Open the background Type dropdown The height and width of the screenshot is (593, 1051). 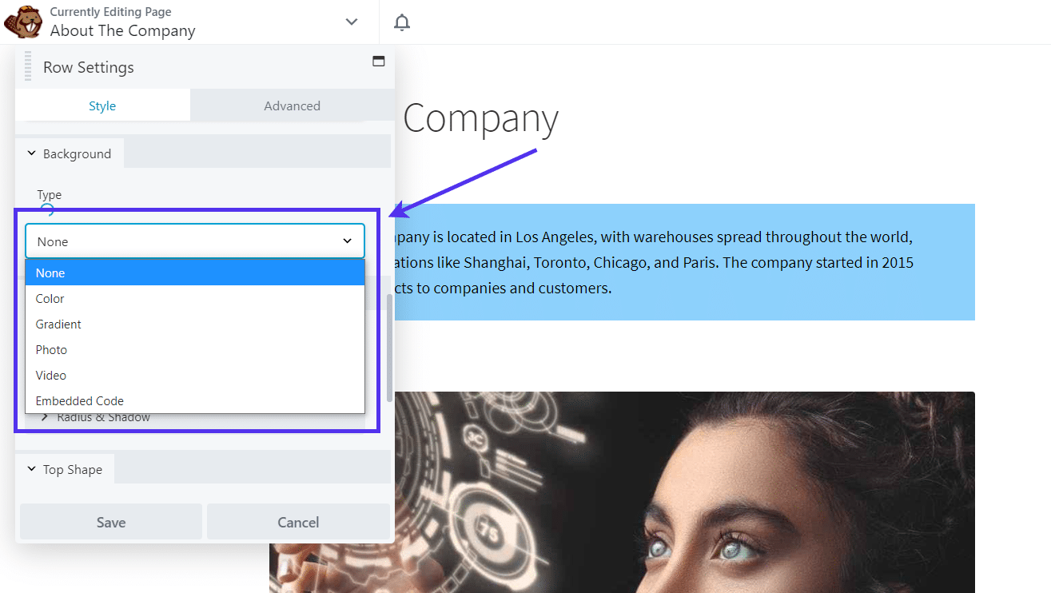coord(194,241)
